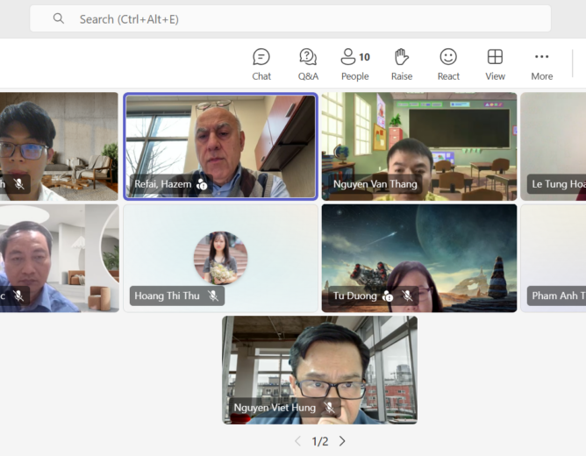Click Tu Duong's muted mic icon
Screen dimensions: 586x456
(x=407, y=296)
